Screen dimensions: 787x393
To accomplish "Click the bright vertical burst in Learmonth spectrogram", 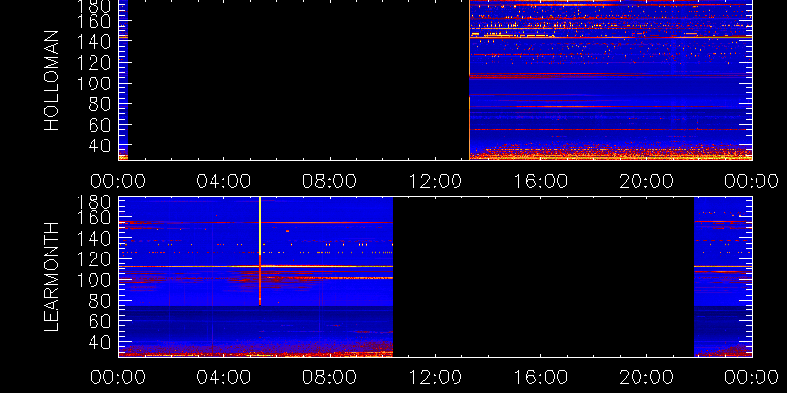I will pos(260,251).
